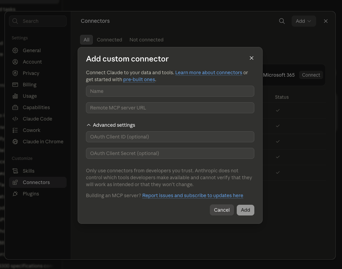Focus the OAuth Client Secret field
Viewport: 342px width, 269px height.
170,153
